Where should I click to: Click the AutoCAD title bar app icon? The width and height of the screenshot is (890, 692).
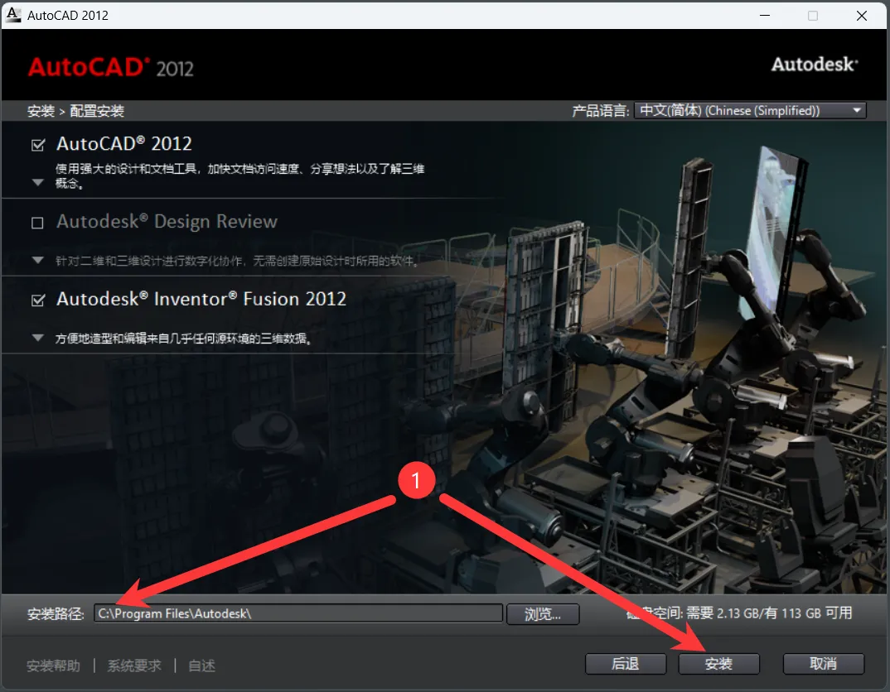pos(13,15)
